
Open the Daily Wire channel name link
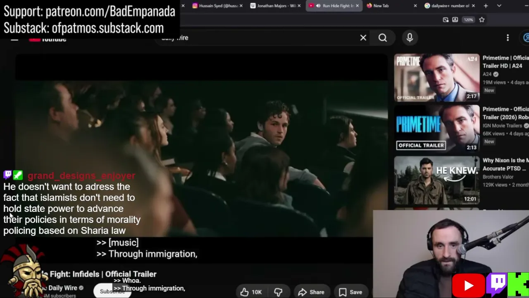point(62,288)
